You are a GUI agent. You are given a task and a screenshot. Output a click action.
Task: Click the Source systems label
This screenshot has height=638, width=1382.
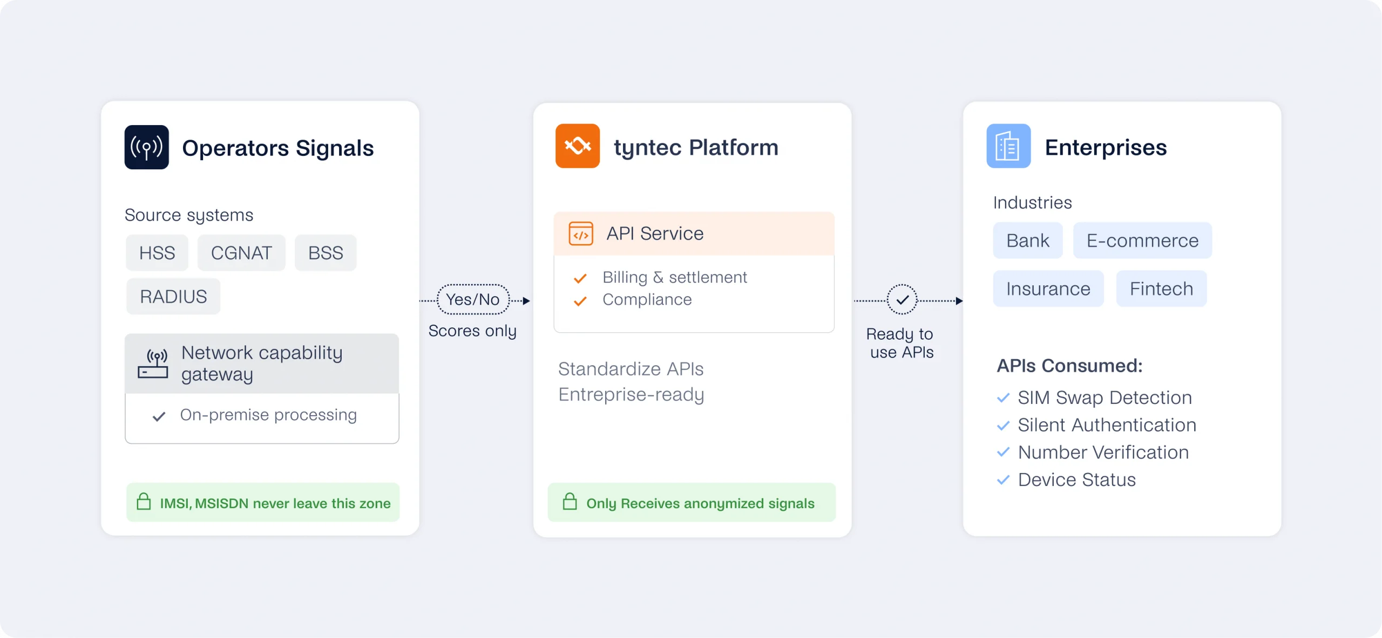[189, 215]
